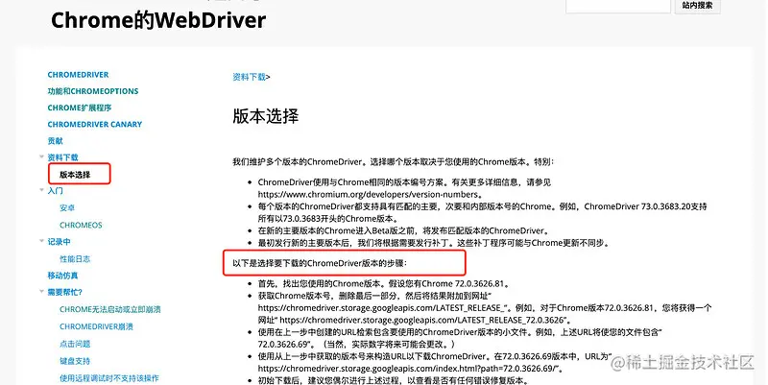Open the 移动仿真 sidebar link
The height and width of the screenshot is (385, 768).
point(62,276)
